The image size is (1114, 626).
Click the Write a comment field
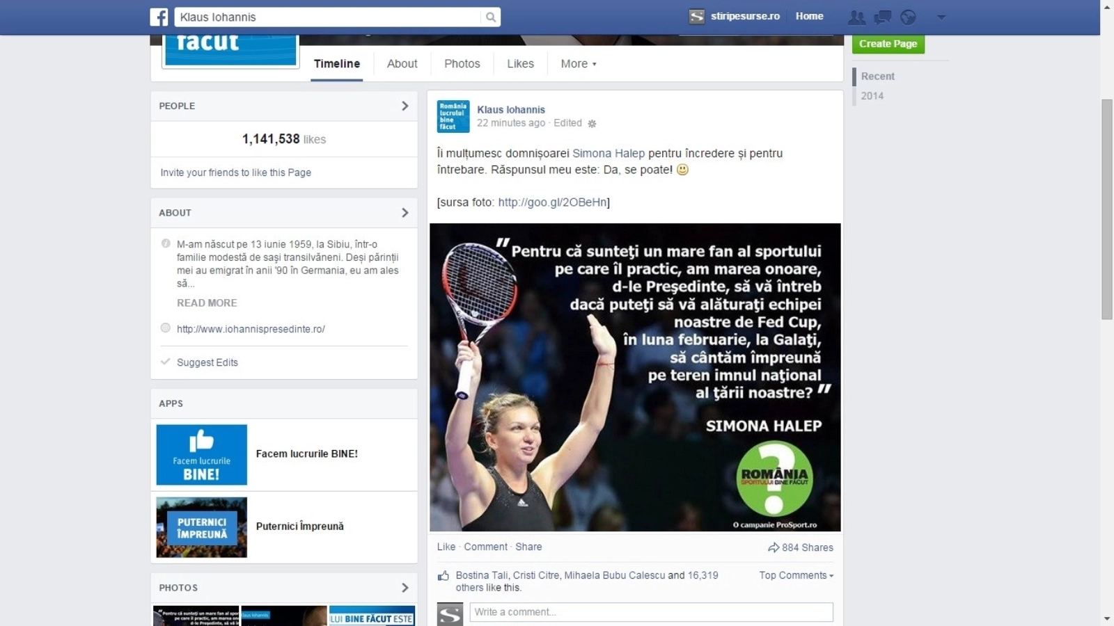coord(651,612)
